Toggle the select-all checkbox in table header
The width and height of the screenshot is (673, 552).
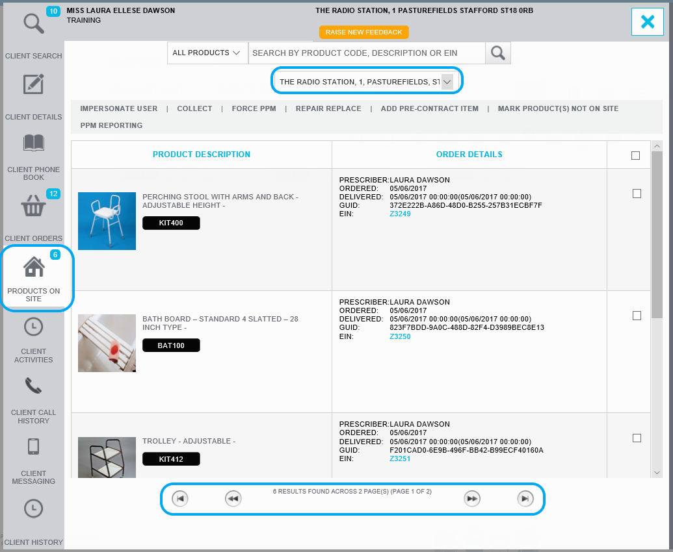(x=636, y=156)
